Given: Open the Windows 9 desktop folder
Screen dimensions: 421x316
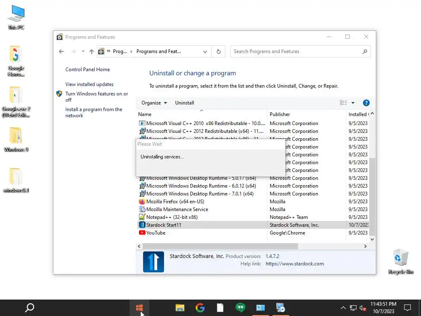Looking at the screenshot, I should click(16, 139).
